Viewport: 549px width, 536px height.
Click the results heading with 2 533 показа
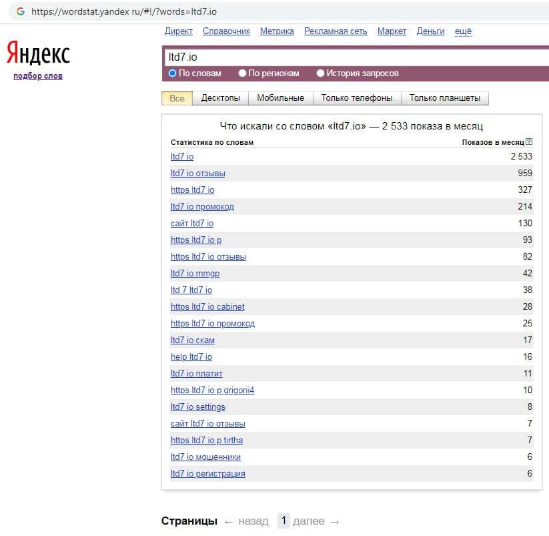(351, 126)
